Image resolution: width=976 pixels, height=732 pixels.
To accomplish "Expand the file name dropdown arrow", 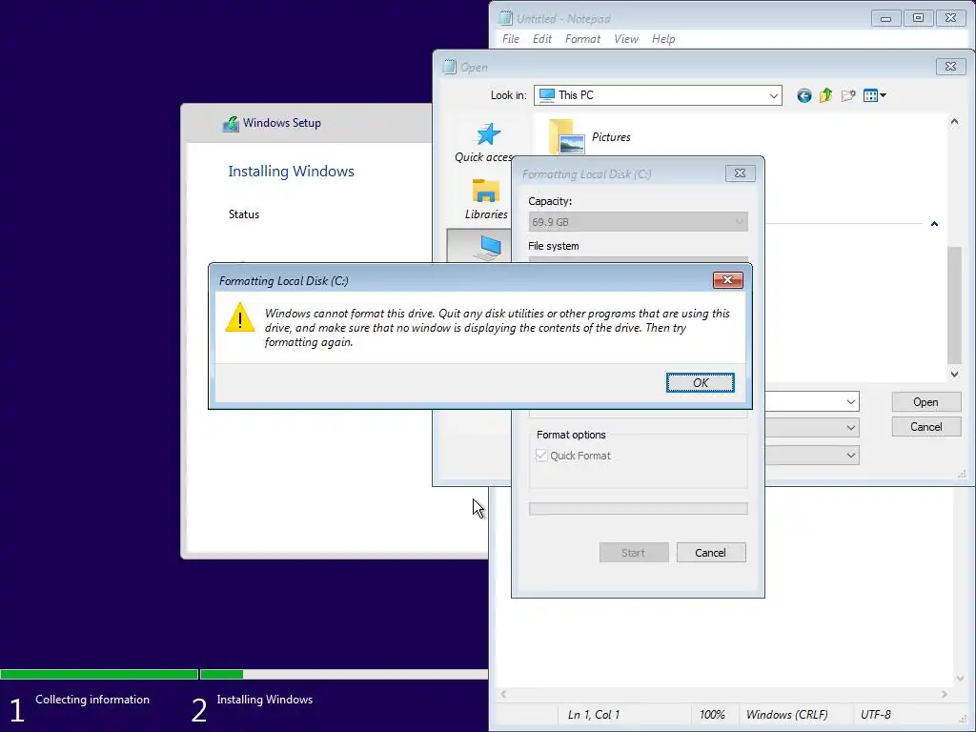I will pos(850,402).
